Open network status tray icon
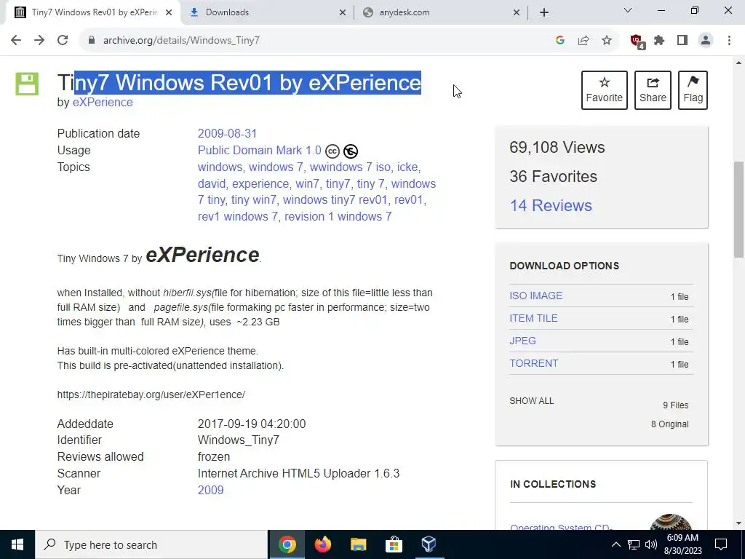The image size is (745, 559). (x=634, y=544)
